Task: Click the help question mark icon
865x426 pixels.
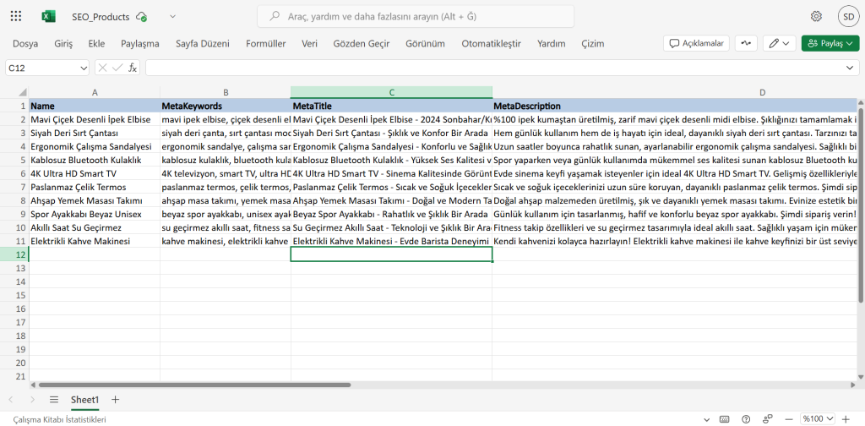Action: pyautogui.click(x=747, y=419)
